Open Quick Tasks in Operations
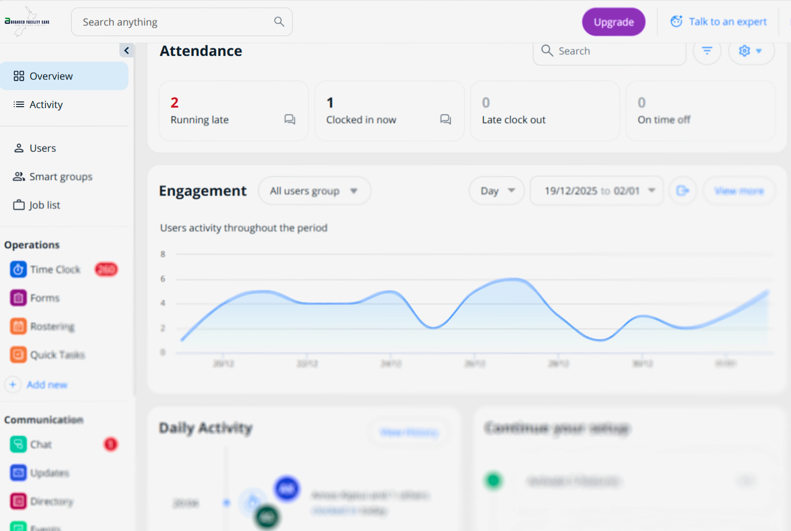This screenshot has width=791, height=531. coord(57,355)
